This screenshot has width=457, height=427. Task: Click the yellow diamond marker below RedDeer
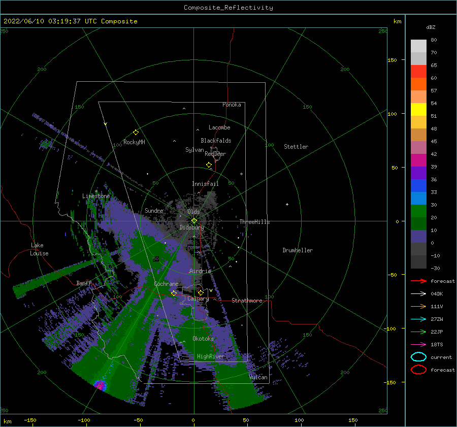tap(209, 165)
